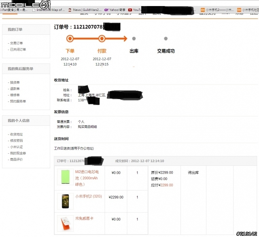
Task: Open the 交易订单 sidebar link
Action: [16, 43]
